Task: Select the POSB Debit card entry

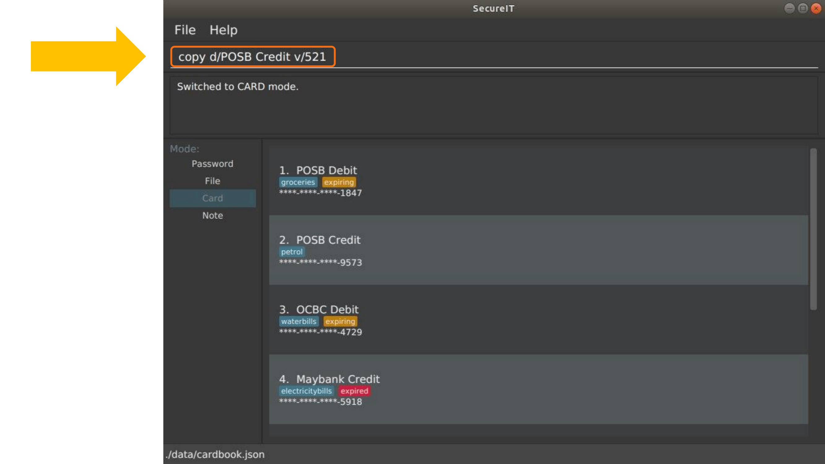Action: tap(538, 181)
